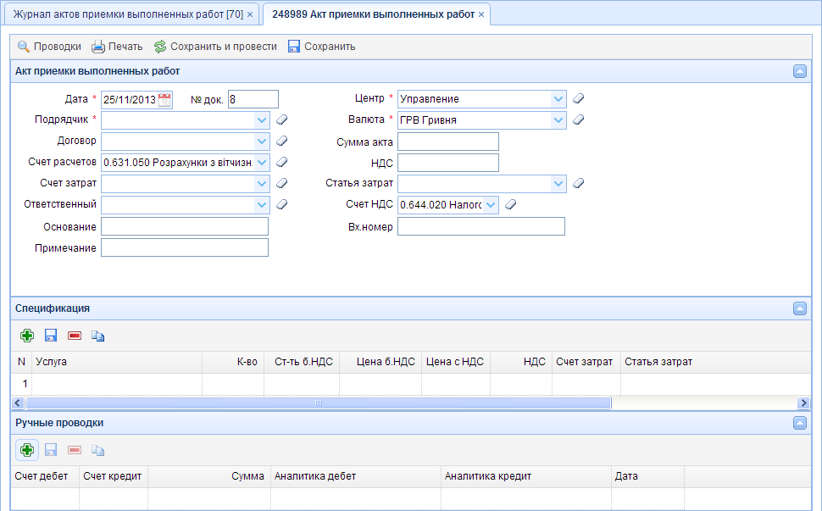Image resolution: width=822 pixels, height=511 pixels.
Task: Click the Счет кредит column header
Action: pos(114,476)
